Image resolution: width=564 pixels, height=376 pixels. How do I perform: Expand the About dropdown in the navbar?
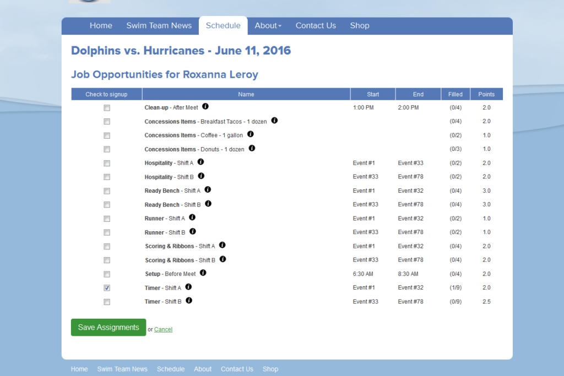(x=268, y=25)
